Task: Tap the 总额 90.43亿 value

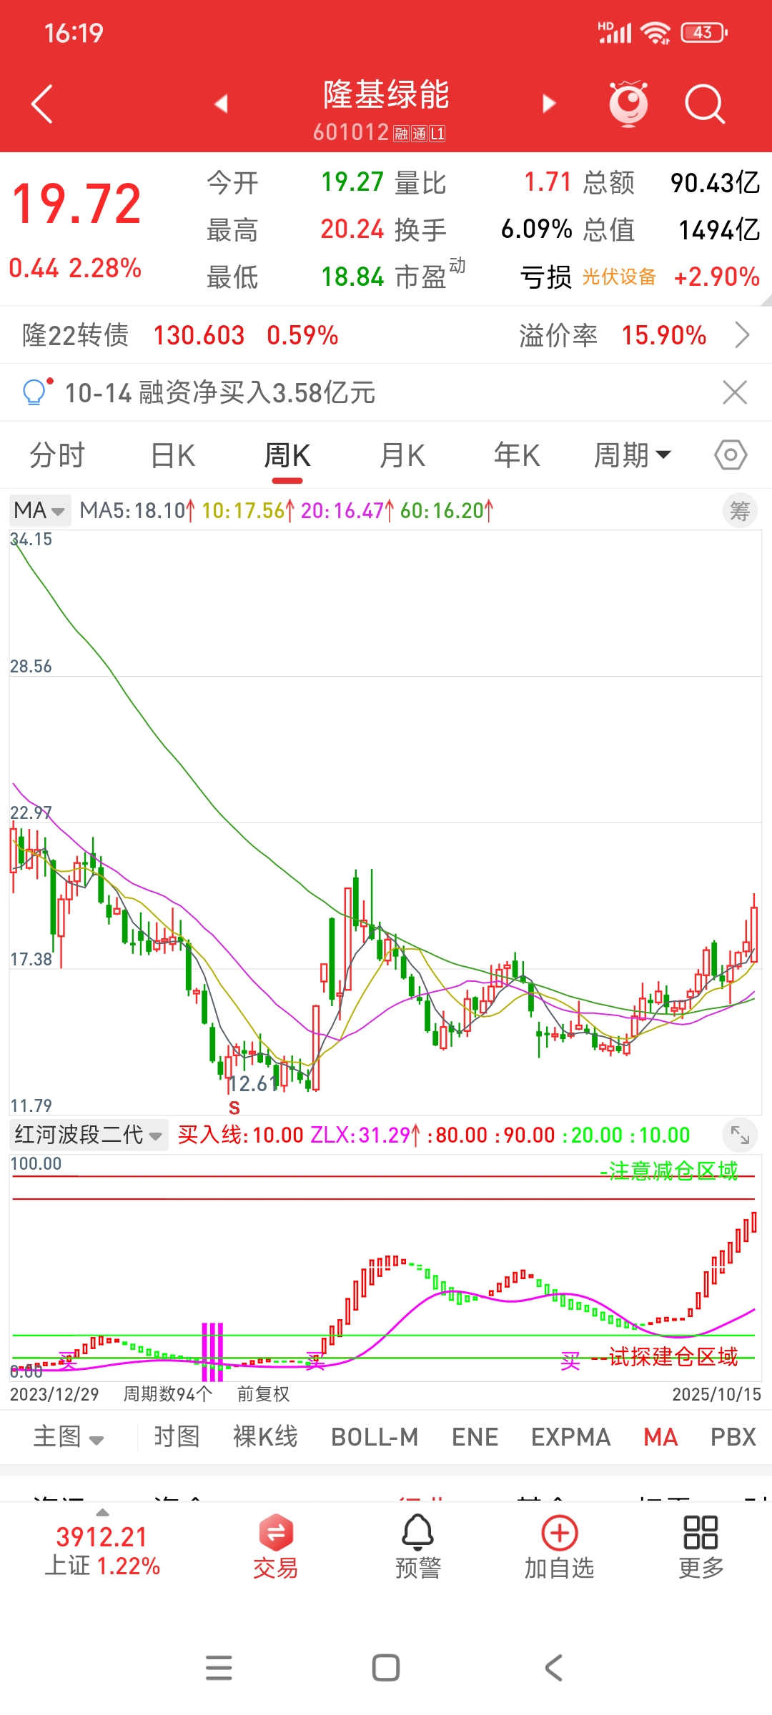Action: (715, 182)
